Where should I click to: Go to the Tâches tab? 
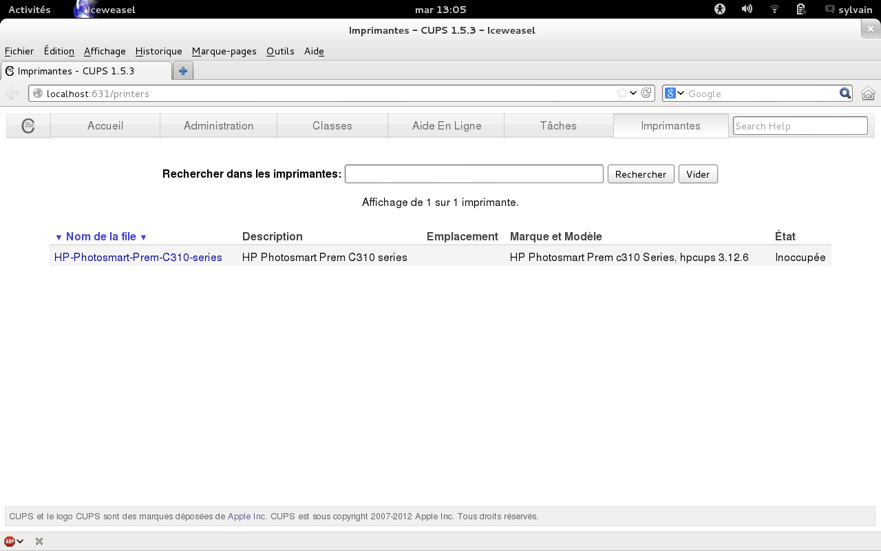tap(558, 126)
